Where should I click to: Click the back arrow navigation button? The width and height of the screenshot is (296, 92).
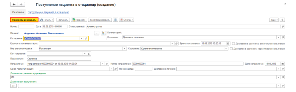pos(14,4)
